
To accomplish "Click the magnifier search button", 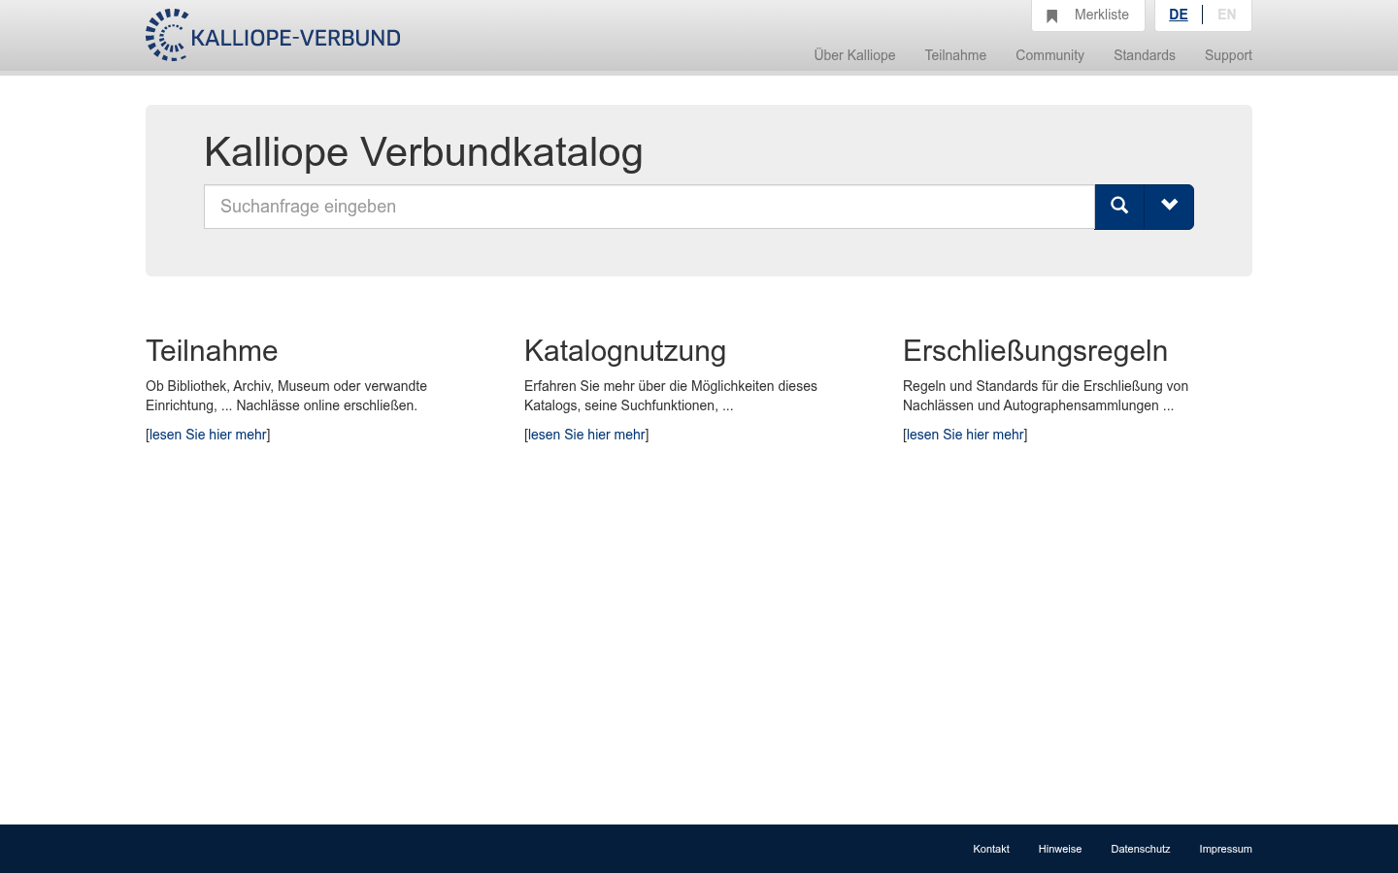I will [1119, 207].
